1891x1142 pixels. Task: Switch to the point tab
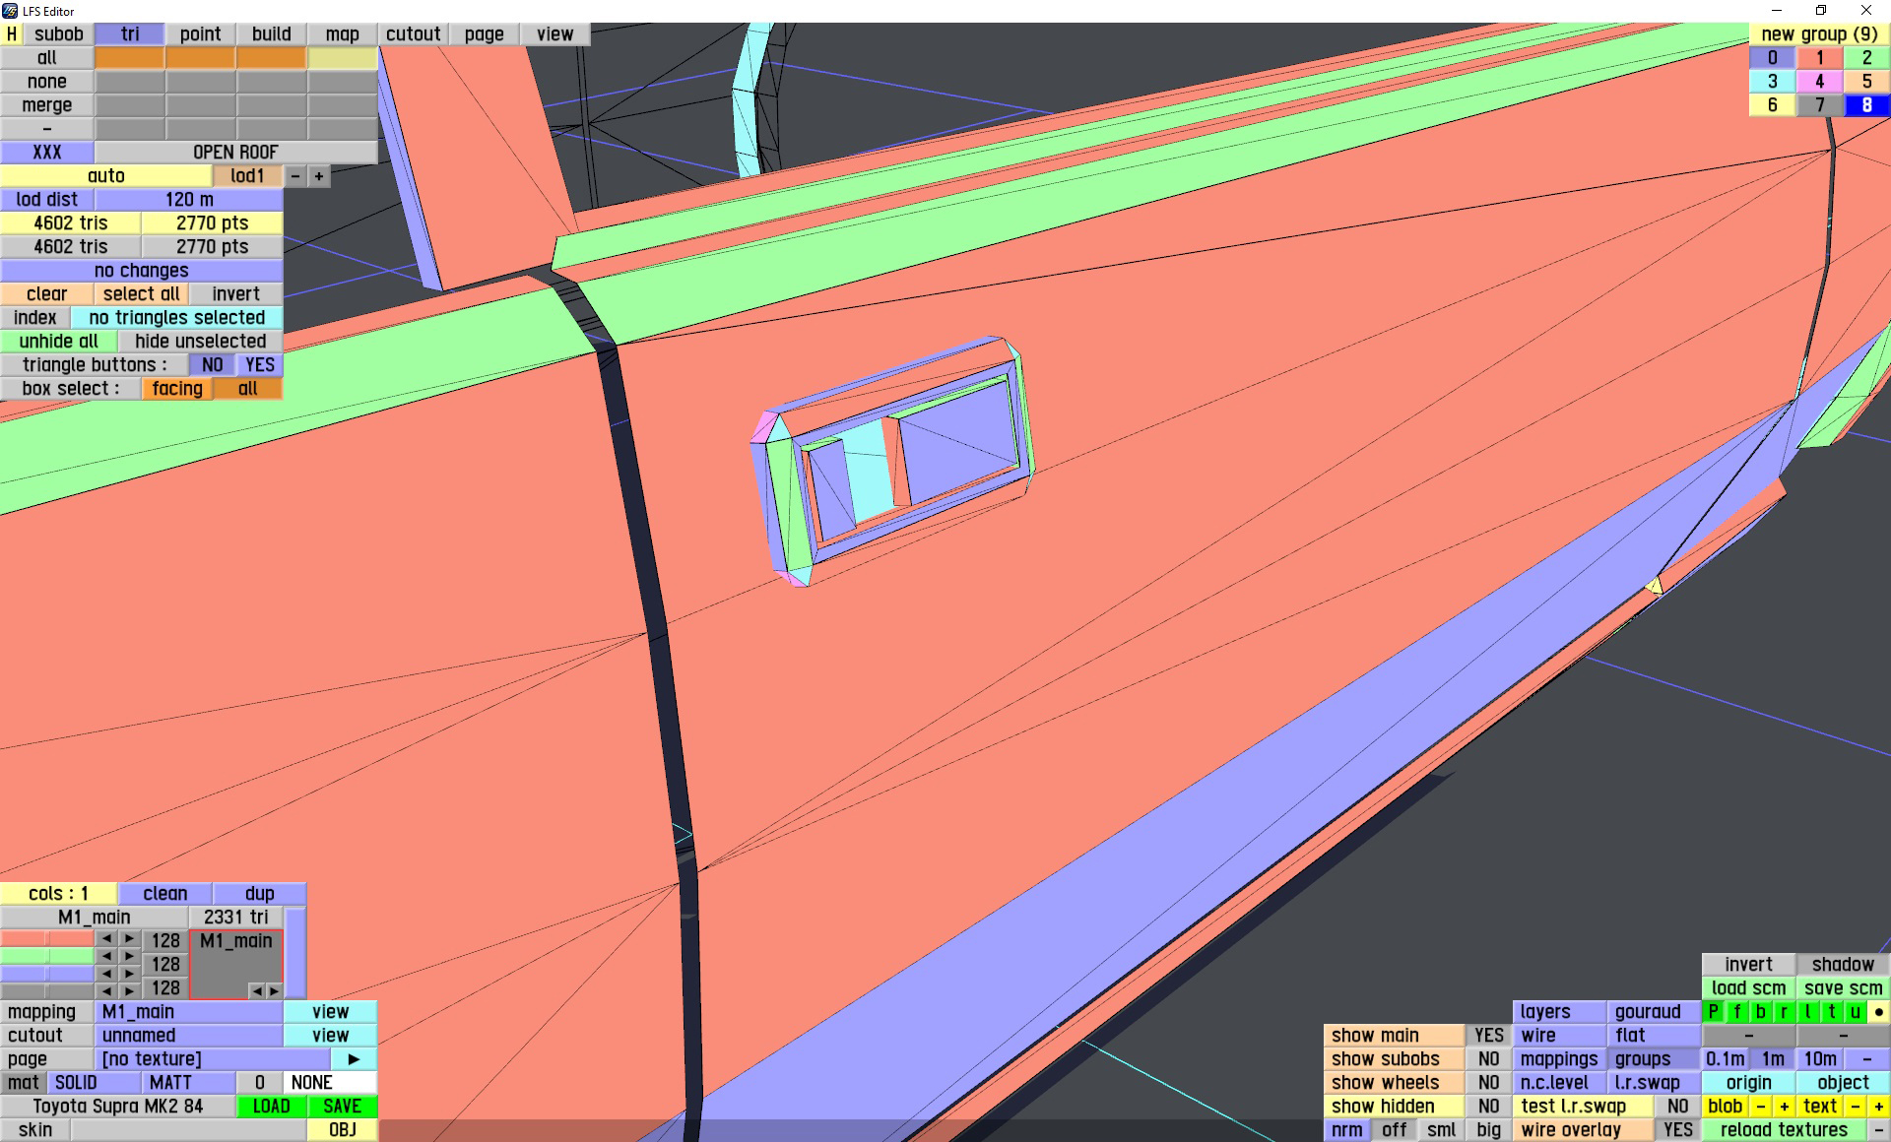(x=200, y=33)
